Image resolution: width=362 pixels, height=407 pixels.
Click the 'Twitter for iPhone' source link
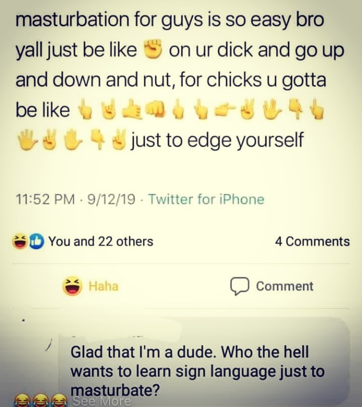pyautogui.click(x=206, y=200)
